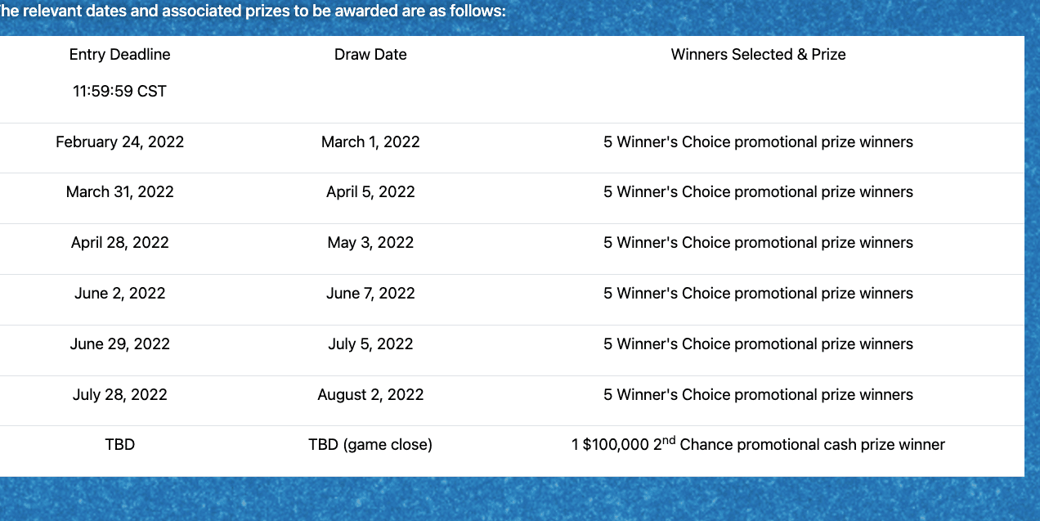Click the July 5, 2022 draw date
This screenshot has height=521, width=1040.
(x=370, y=344)
